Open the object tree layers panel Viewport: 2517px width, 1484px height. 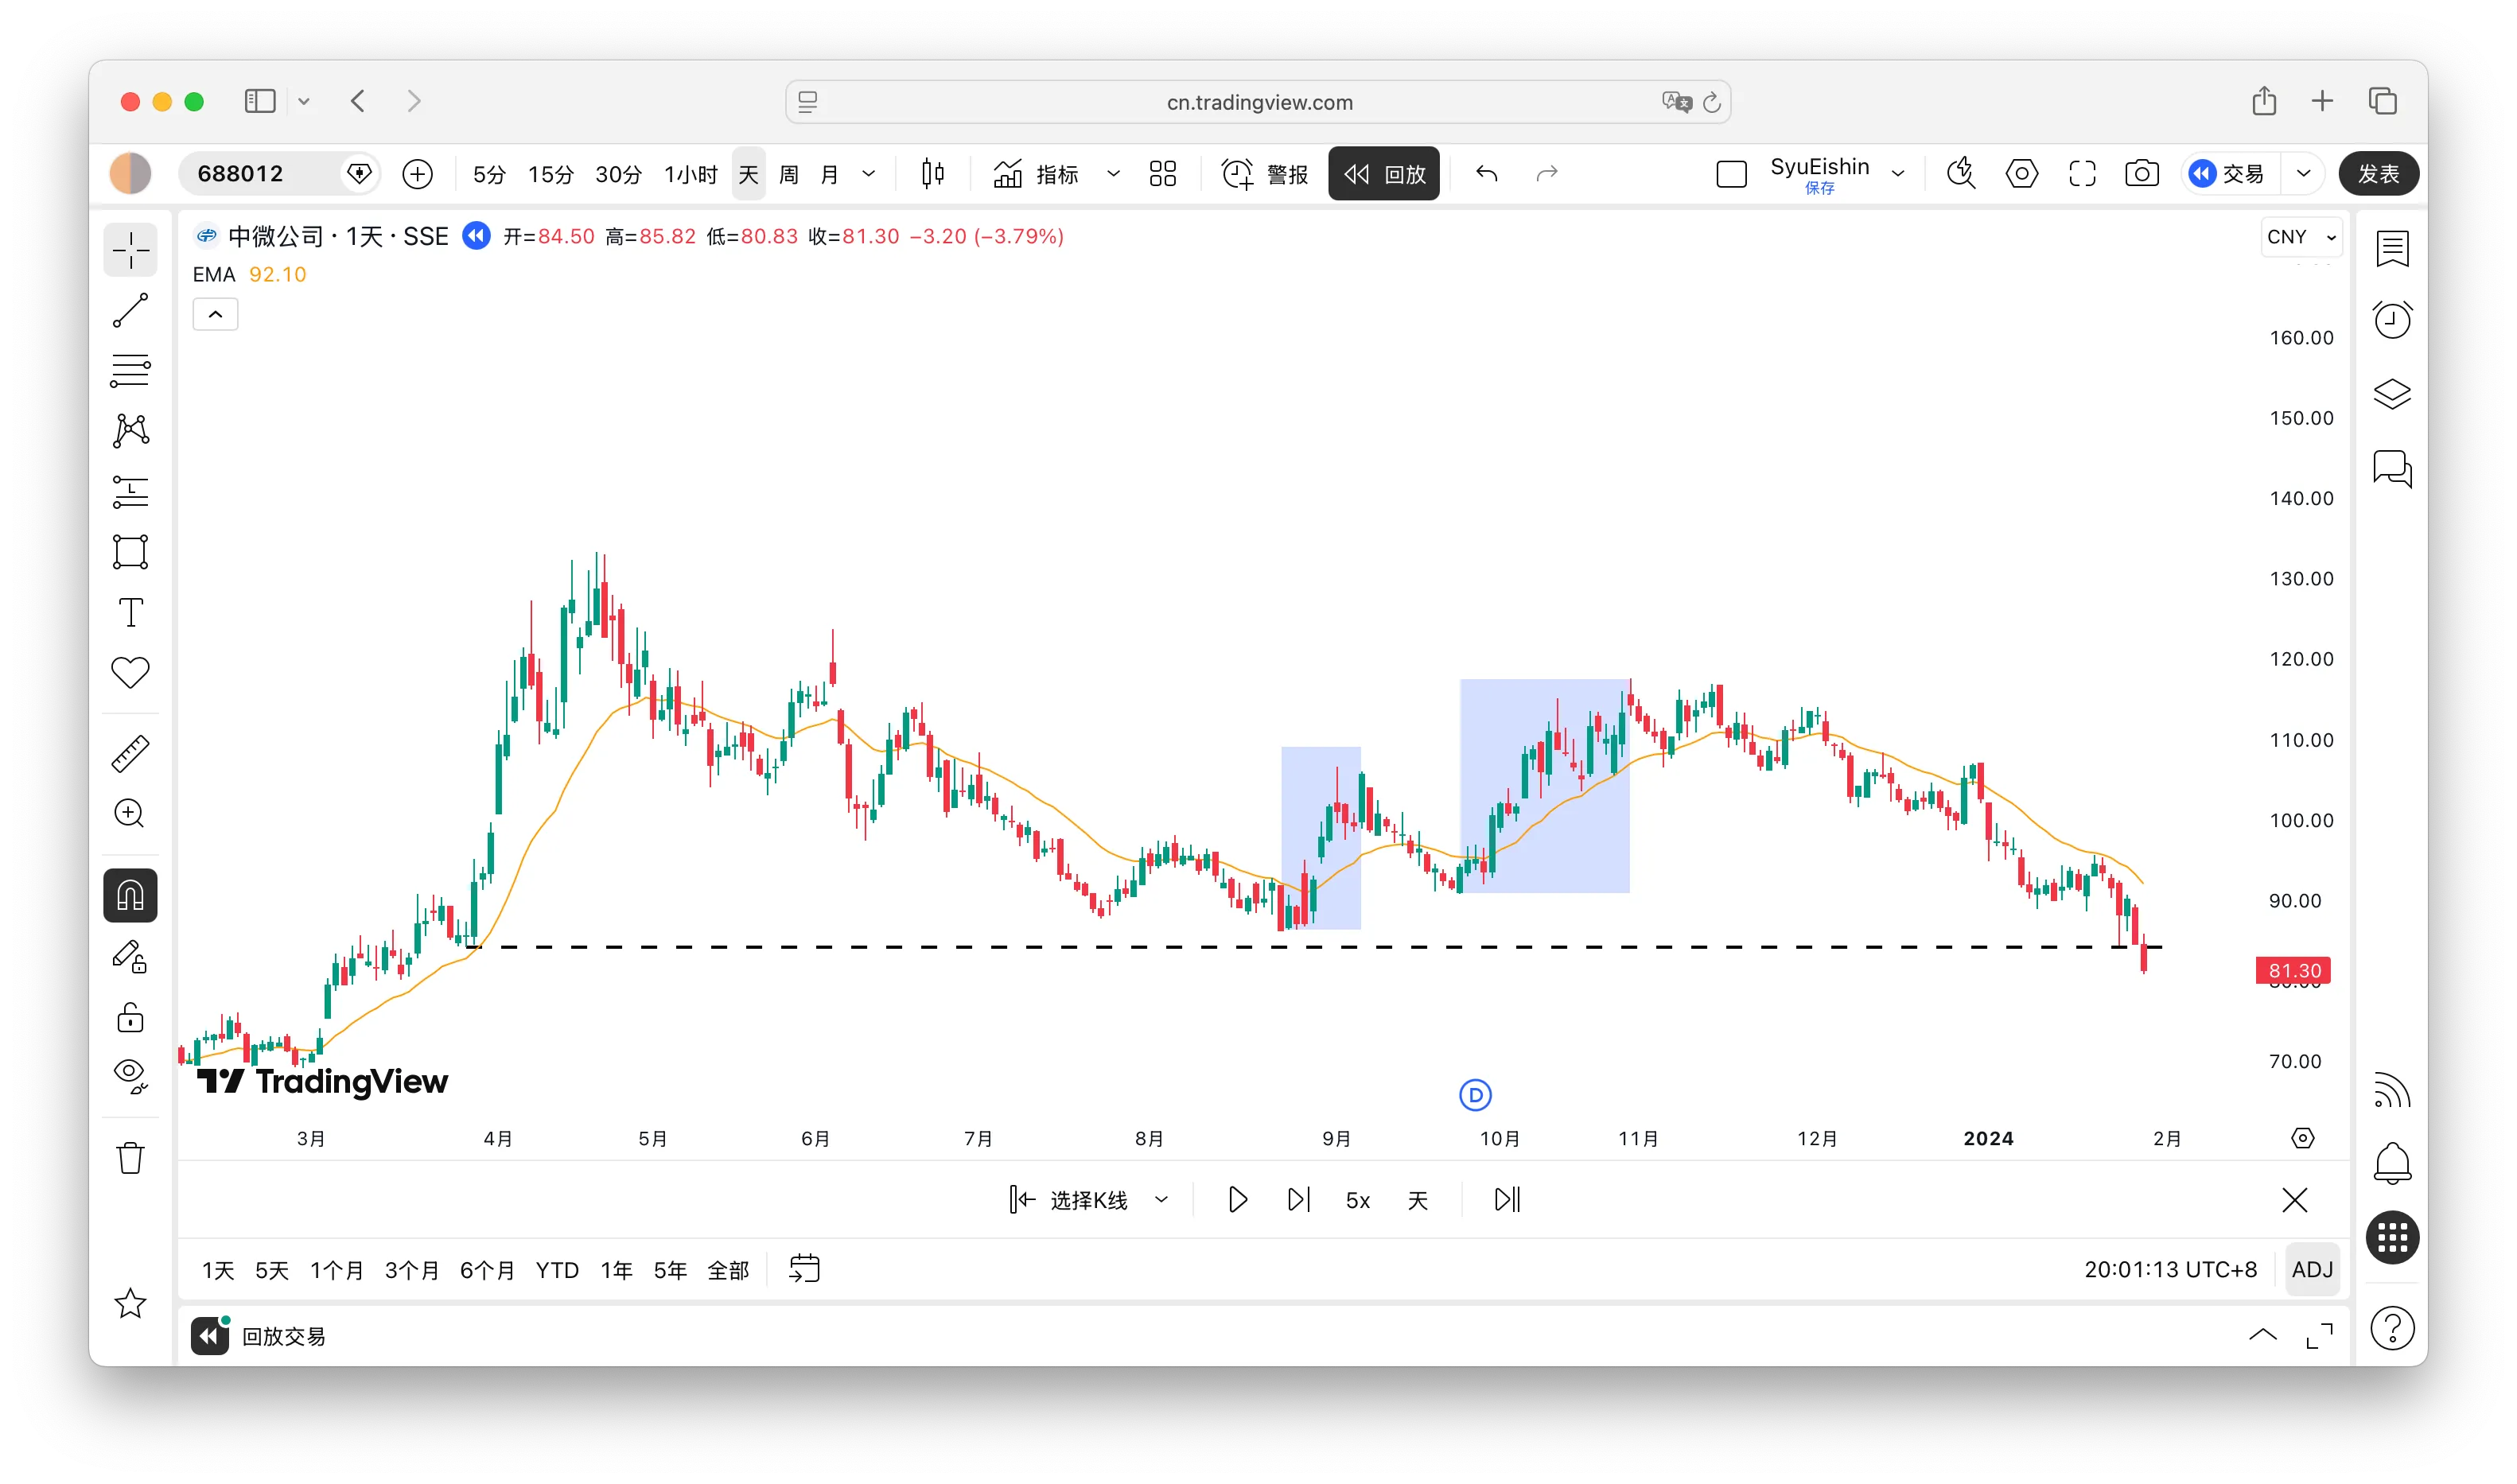2392,394
